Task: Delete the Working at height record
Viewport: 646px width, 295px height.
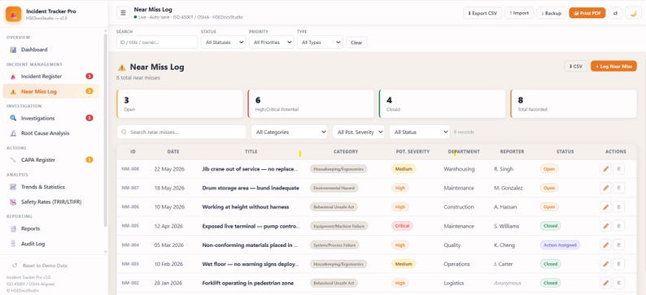Action: [618, 207]
